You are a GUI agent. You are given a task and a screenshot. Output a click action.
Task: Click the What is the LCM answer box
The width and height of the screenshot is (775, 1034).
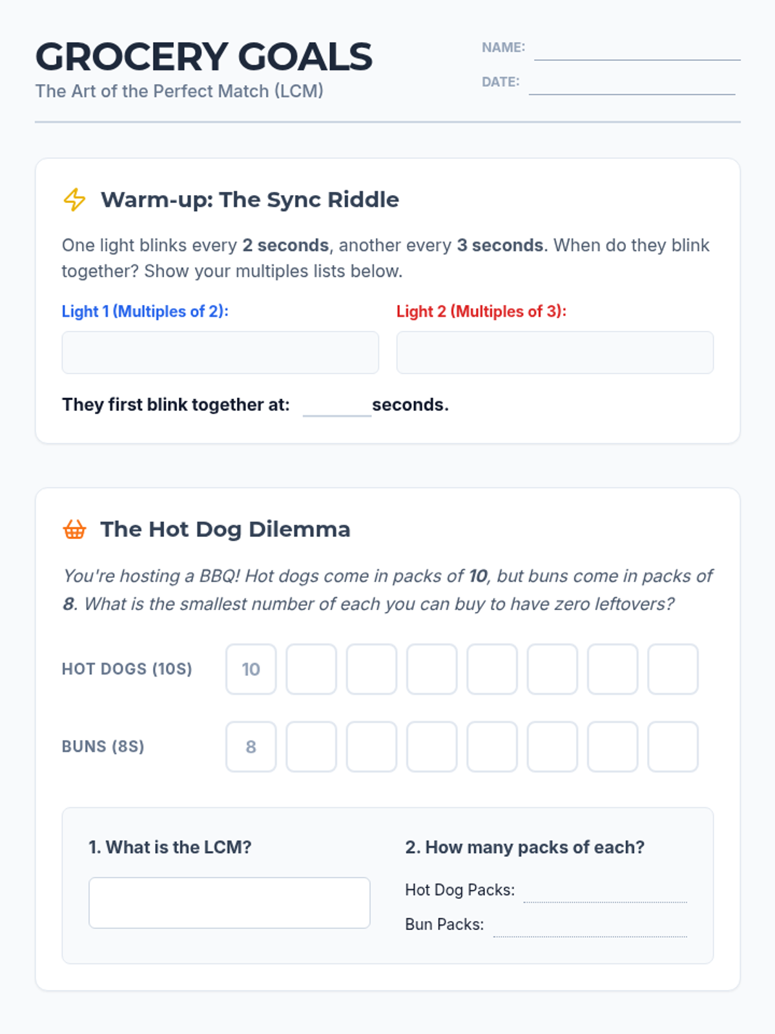(229, 903)
